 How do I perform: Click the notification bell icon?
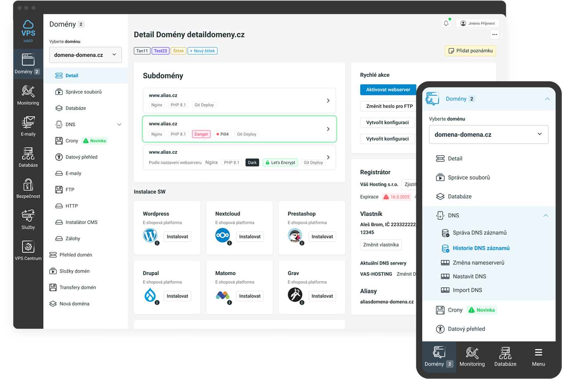[446, 23]
